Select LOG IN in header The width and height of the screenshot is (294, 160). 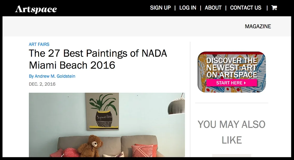[x=188, y=8]
